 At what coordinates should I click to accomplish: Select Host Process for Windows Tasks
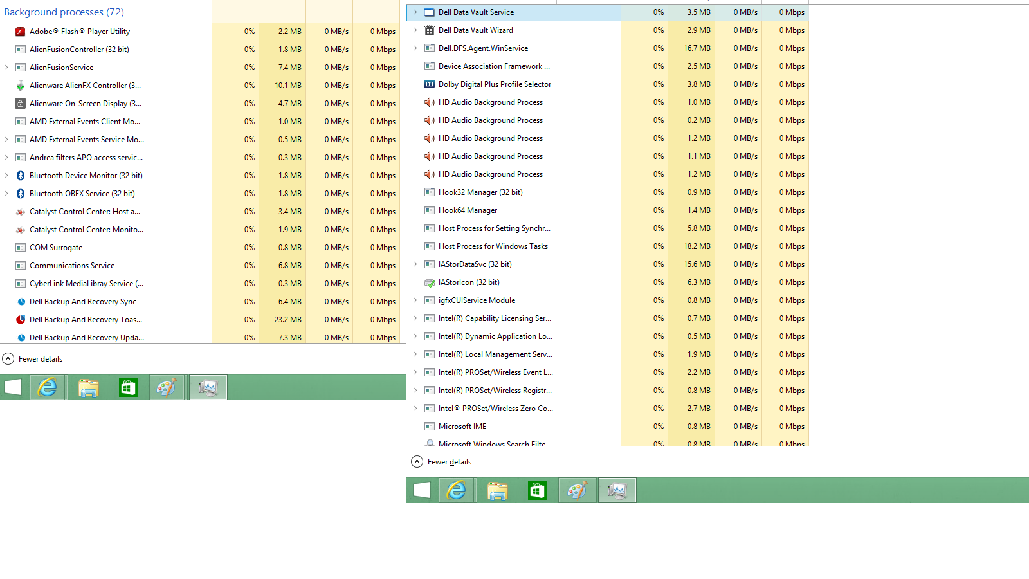point(493,246)
